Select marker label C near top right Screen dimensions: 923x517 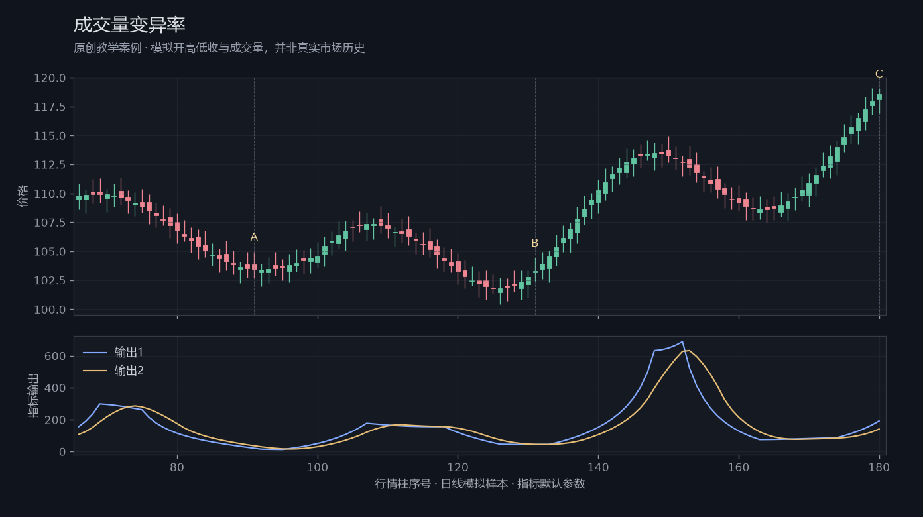879,74
